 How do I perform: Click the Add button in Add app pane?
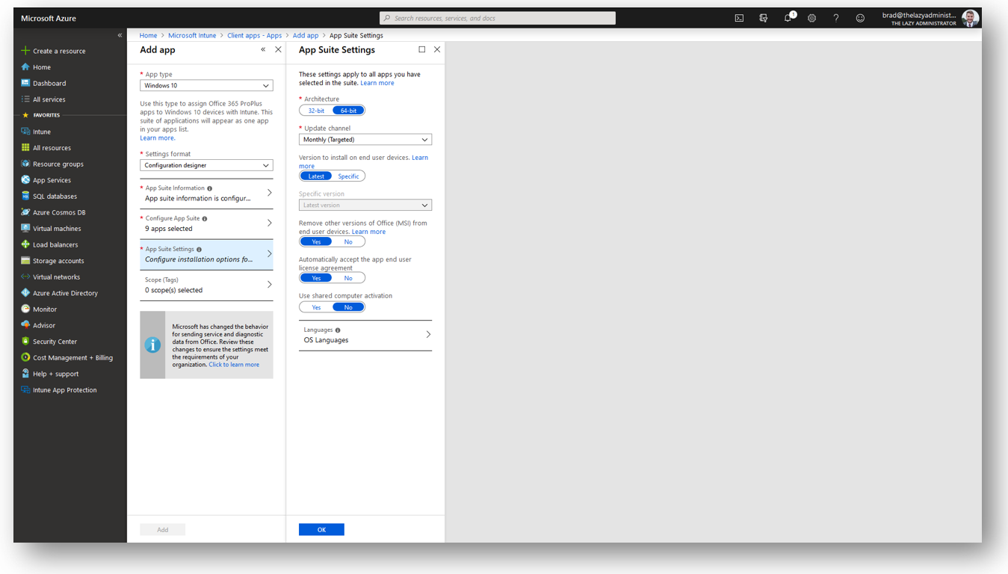coord(163,530)
